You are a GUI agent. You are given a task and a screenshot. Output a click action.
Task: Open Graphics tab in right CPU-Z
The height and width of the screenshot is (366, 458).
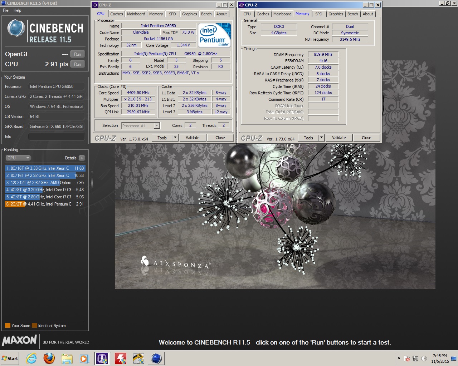pos(336,14)
